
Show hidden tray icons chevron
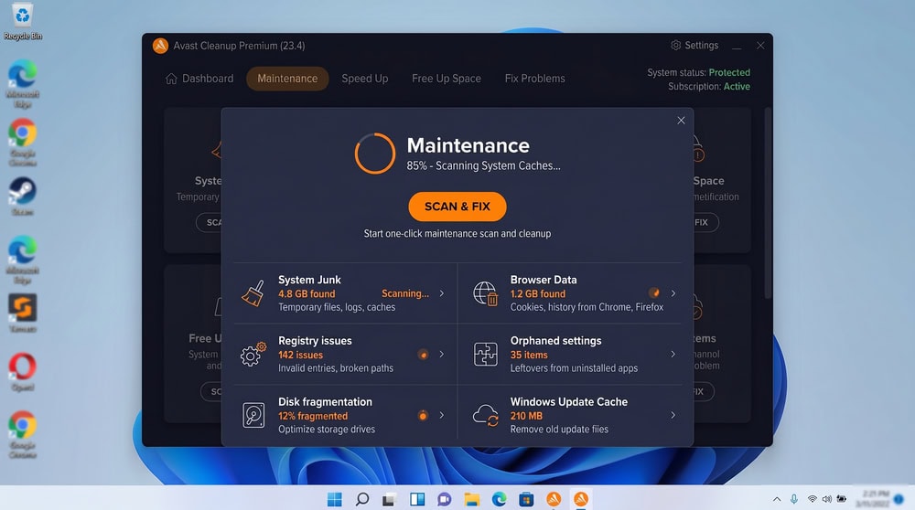coord(777,499)
